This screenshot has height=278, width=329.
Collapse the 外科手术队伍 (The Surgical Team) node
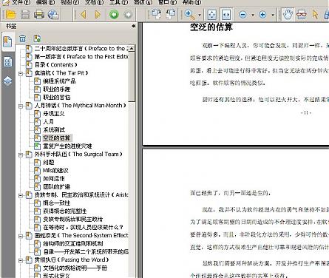[21, 155]
